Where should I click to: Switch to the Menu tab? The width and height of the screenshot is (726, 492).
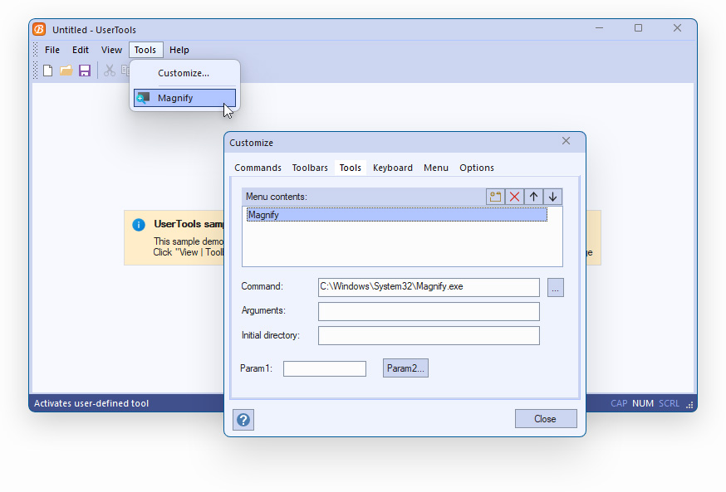[436, 168]
